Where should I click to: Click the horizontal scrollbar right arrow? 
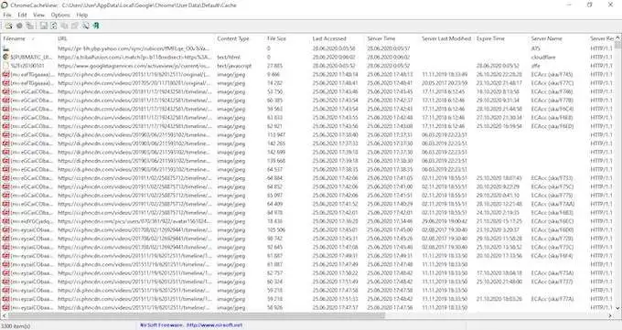(610, 315)
